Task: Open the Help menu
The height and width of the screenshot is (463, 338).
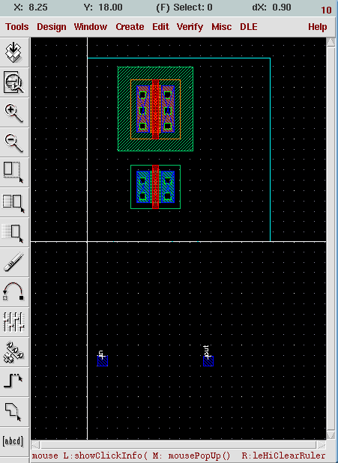Action: [317, 27]
